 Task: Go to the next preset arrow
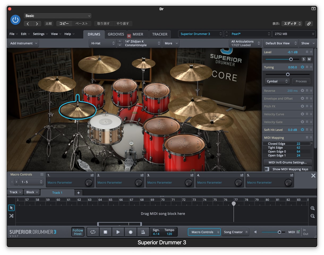37,24
